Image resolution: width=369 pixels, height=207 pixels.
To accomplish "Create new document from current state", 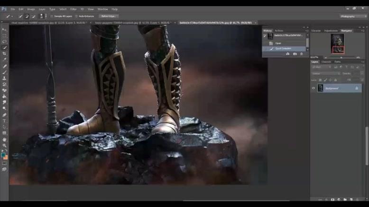I will point(287,54).
